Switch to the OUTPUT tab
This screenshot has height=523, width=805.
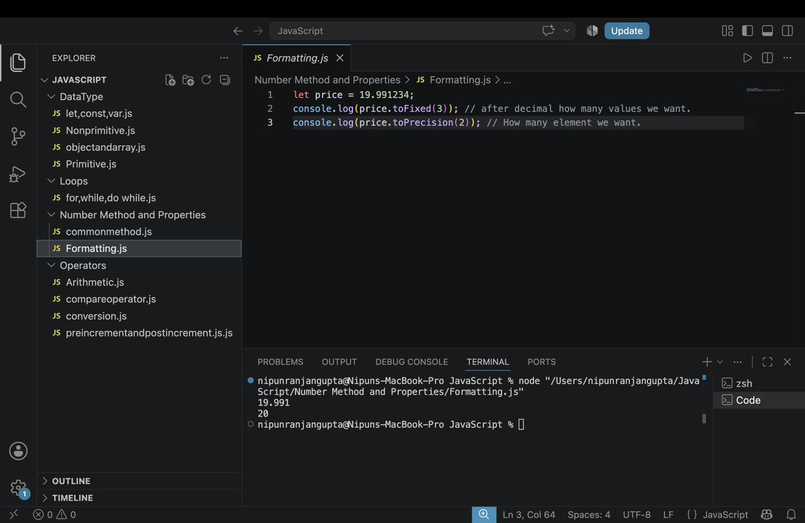point(339,362)
